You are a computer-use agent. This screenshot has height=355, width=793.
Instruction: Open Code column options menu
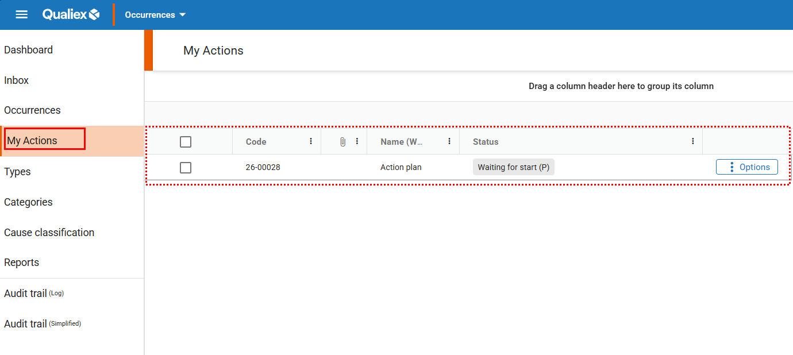pos(311,141)
